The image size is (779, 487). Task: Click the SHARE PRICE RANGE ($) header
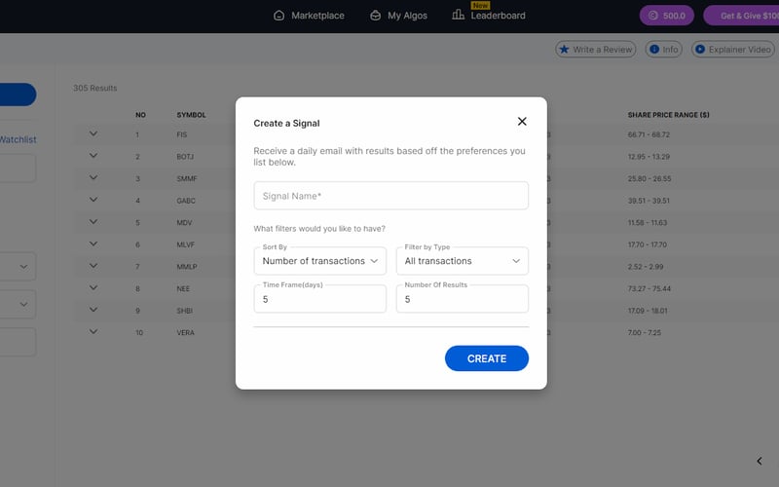coord(668,115)
